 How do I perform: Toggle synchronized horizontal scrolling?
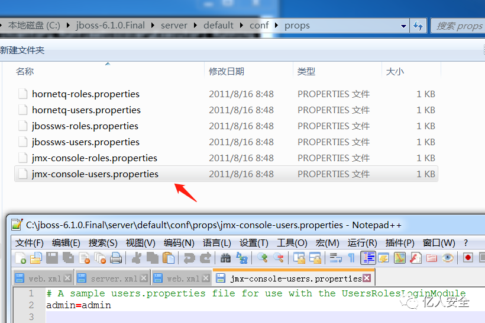315,258
